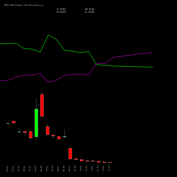Click the low value L: 0.30

(x=90, y=12)
